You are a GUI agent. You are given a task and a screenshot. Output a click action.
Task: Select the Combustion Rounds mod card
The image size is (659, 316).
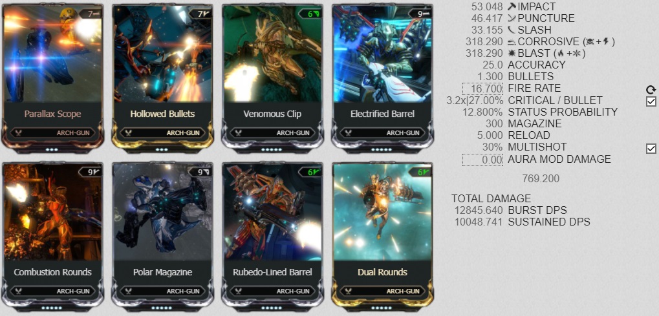tap(52, 237)
